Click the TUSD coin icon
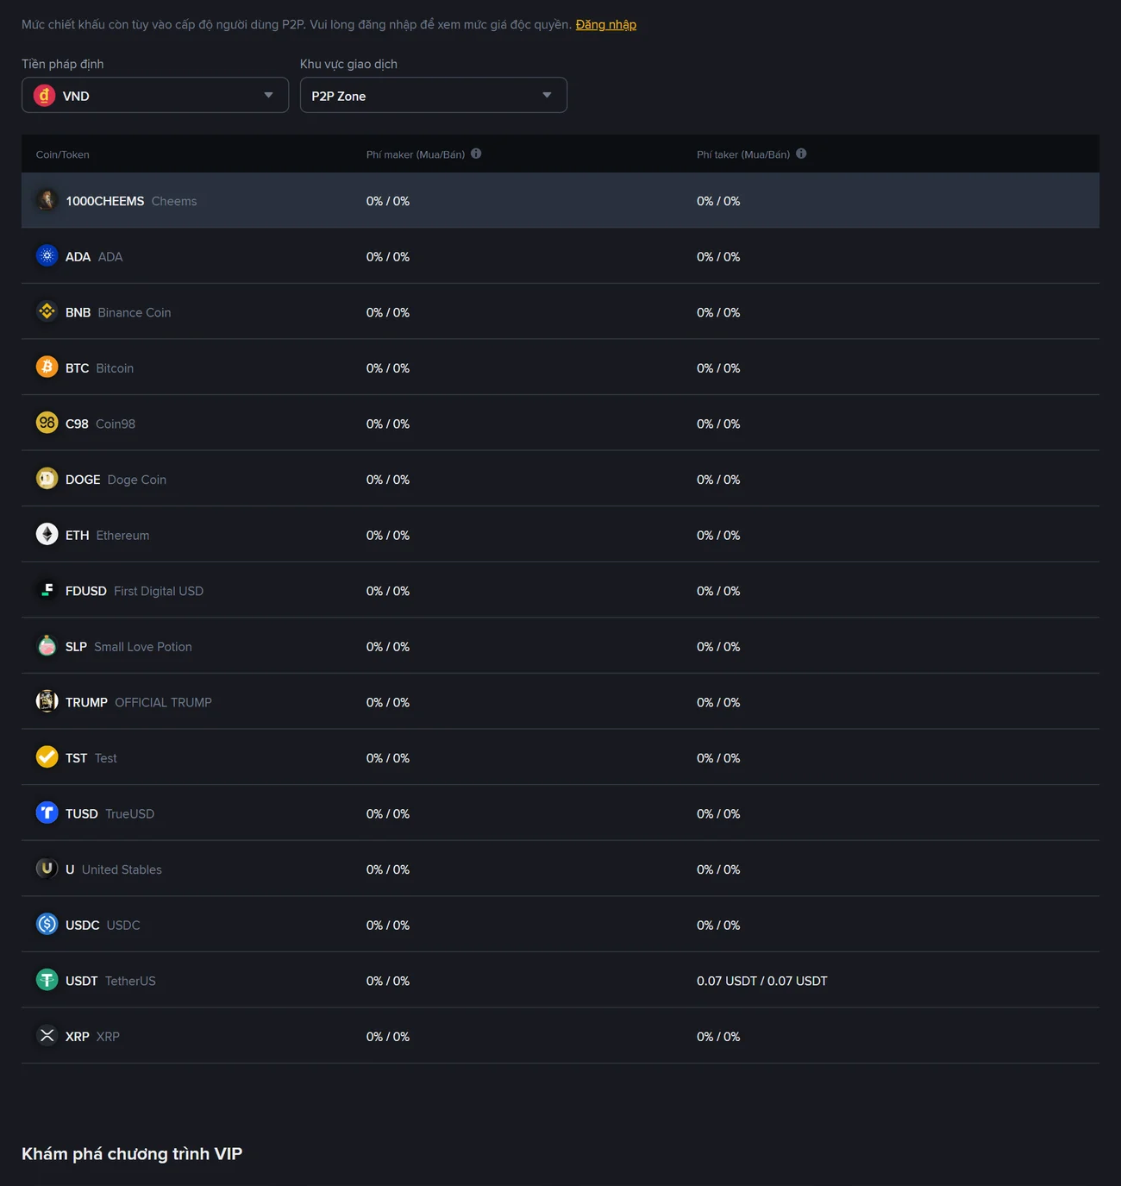 [x=47, y=813]
